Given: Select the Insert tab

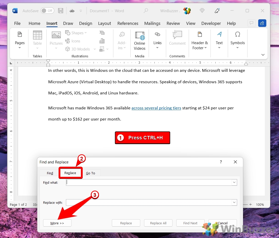Looking at the screenshot, I should click(52, 23).
